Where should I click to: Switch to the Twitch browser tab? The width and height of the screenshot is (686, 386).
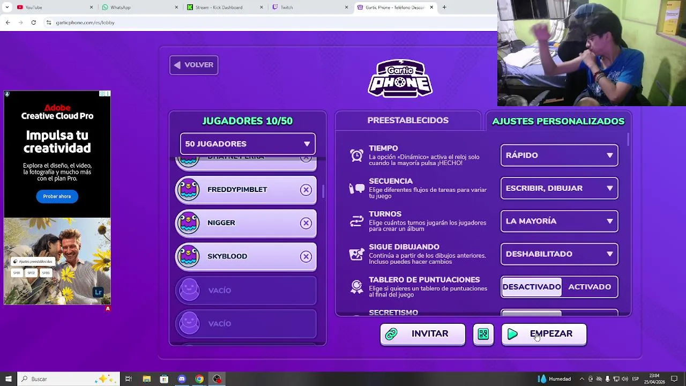click(310, 7)
